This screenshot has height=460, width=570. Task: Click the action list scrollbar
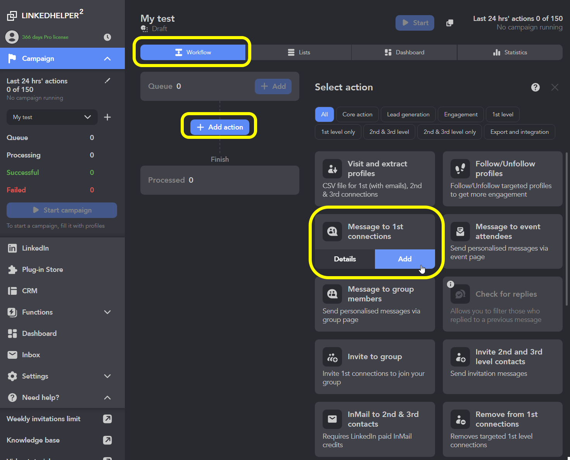coord(567,229)
